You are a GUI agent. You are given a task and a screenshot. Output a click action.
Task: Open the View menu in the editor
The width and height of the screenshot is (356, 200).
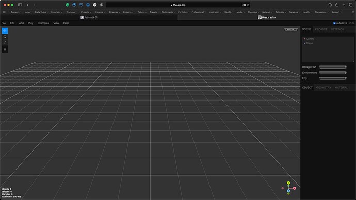[x=56, y=23]
